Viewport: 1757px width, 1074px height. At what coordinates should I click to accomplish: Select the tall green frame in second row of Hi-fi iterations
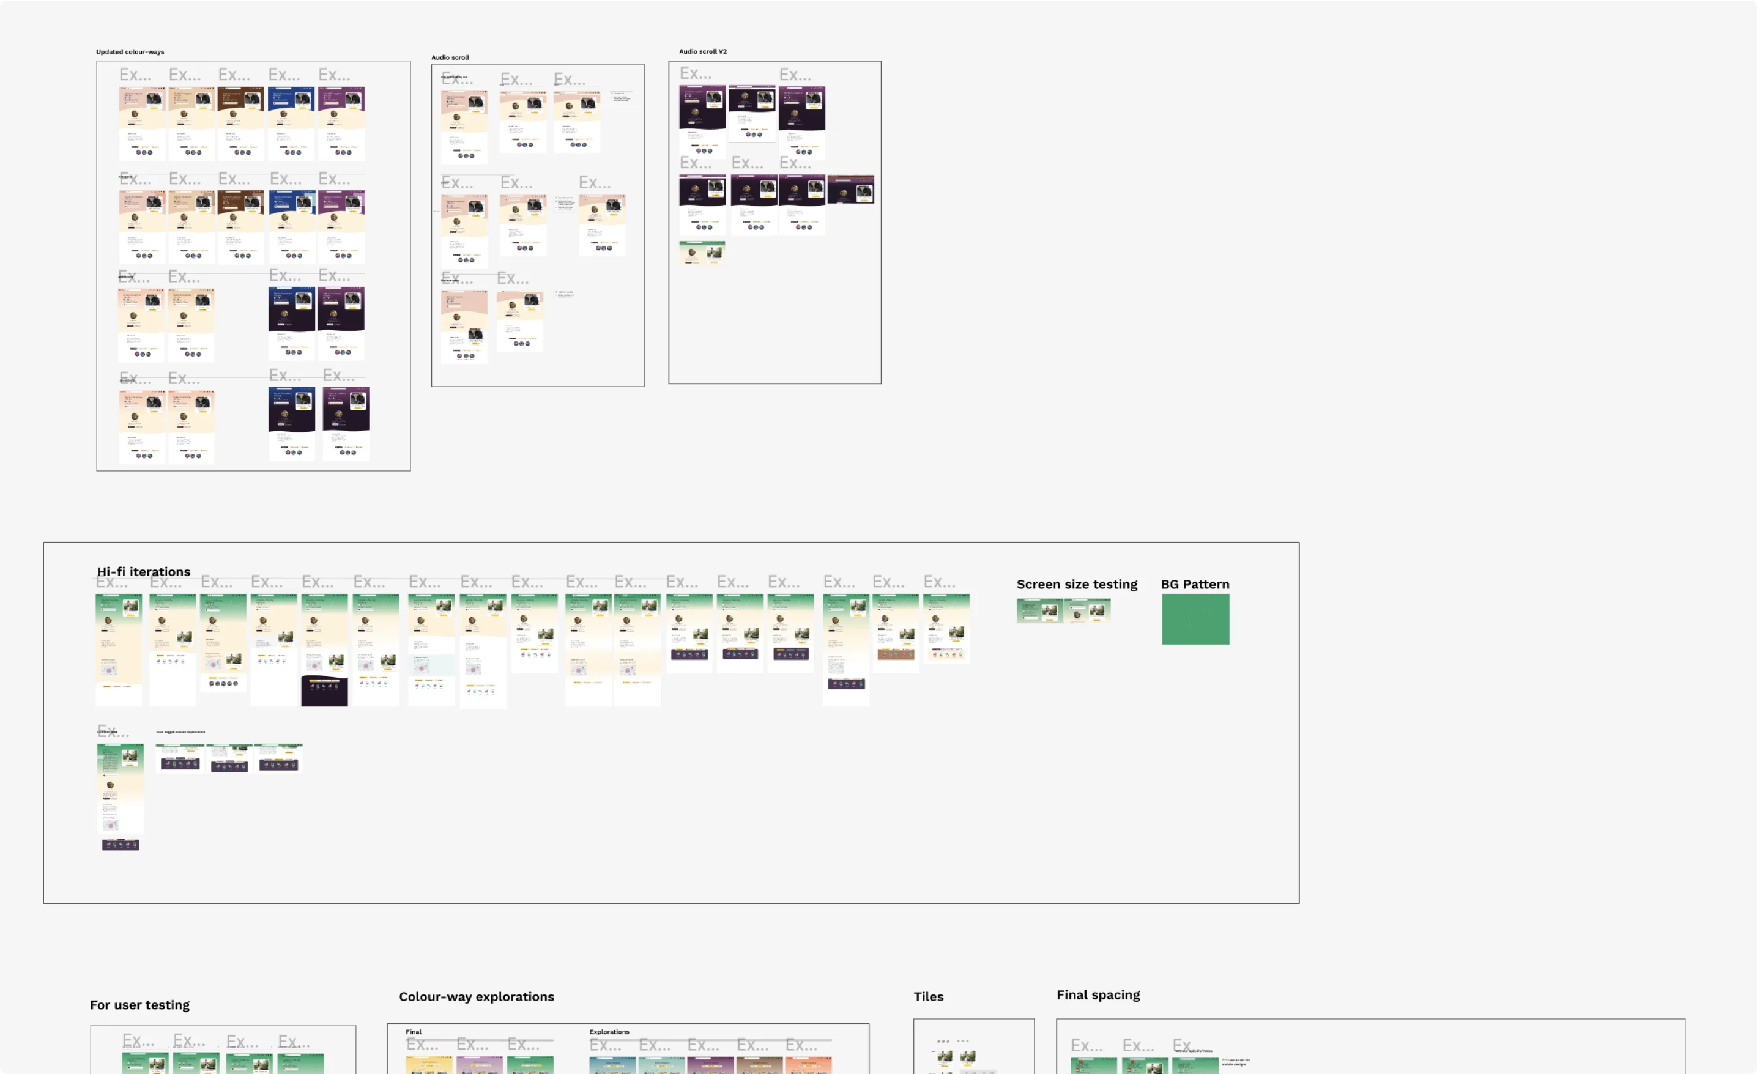coord(121,788)
